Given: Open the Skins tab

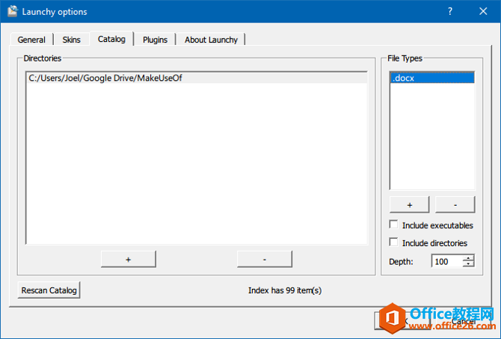Looking at the screenshot, I should [x=71, y=40].
